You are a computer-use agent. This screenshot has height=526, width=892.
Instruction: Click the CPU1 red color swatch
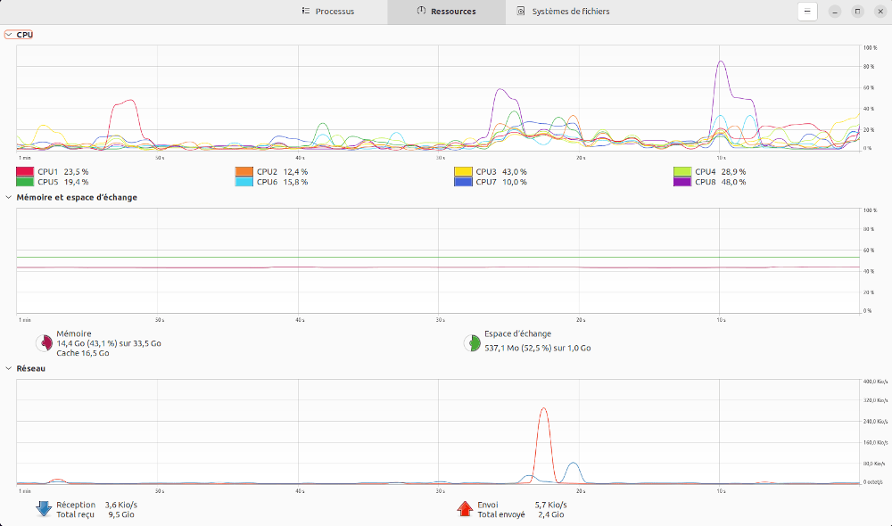click(24, 171)
